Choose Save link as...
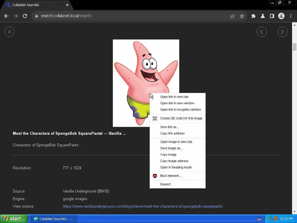 pos(178,127)
